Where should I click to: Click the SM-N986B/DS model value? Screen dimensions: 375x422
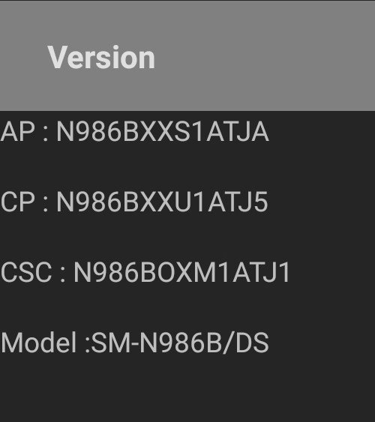click(180, 343)
